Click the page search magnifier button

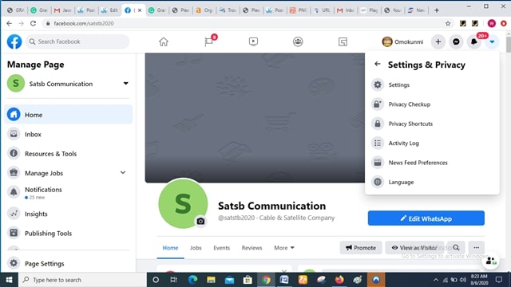(x=456, y=248)
